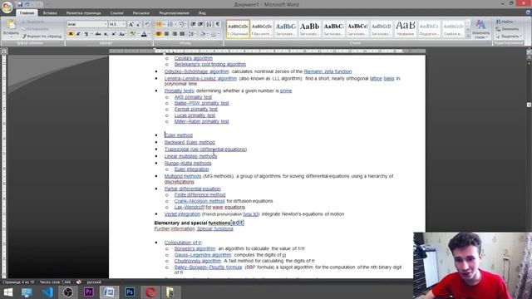Toggle strikethrough formatting

click(98, 34)
